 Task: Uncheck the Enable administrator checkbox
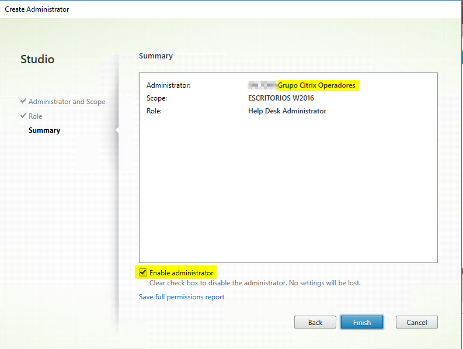point(143,272)
